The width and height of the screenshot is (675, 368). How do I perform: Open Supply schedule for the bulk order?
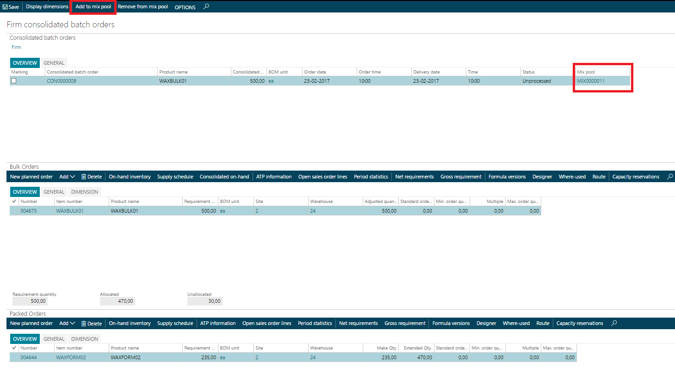pos(175,176)
